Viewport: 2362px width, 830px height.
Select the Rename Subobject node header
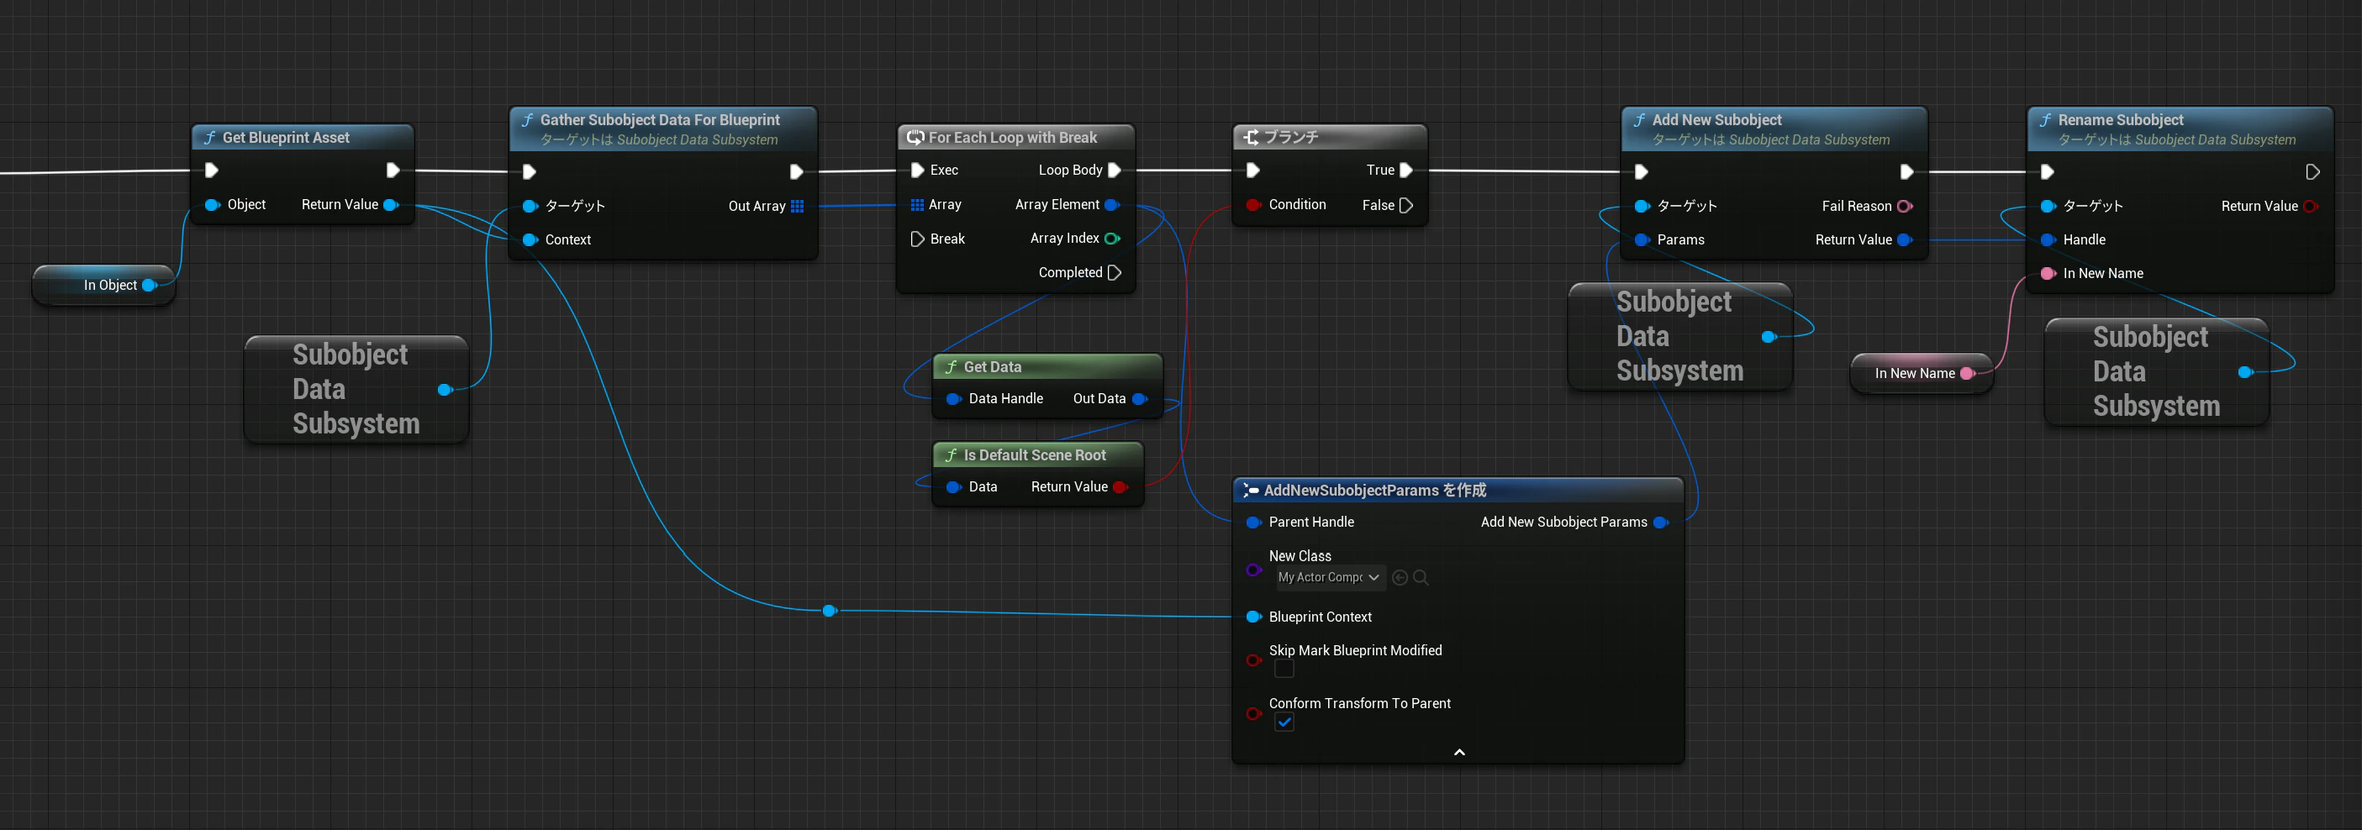point(2179,129)
